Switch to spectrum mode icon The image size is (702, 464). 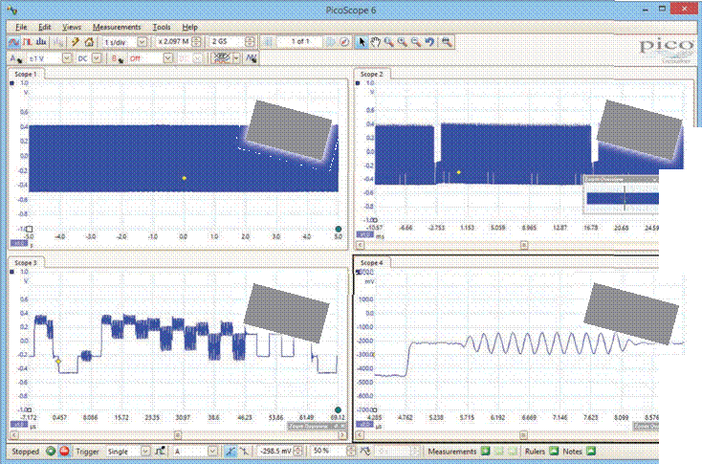[x=41, y=42]
